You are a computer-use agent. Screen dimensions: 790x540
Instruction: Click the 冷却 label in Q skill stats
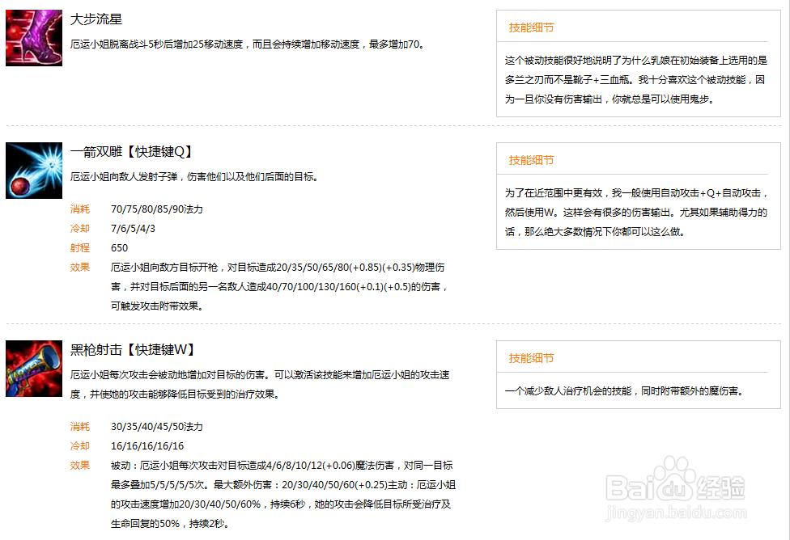(x=80, y=228)
